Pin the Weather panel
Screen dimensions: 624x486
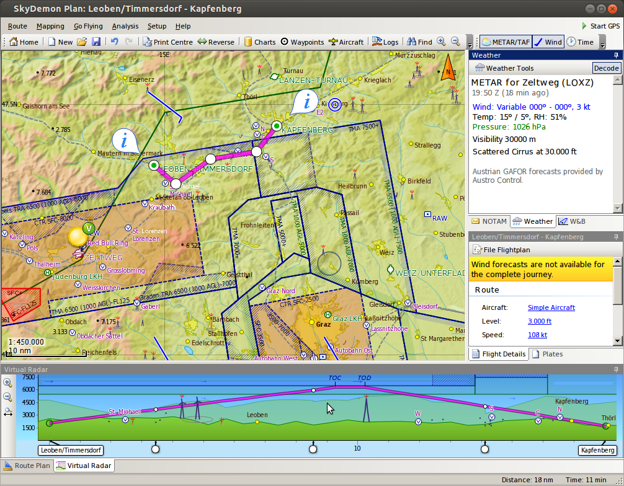[616, 55]
